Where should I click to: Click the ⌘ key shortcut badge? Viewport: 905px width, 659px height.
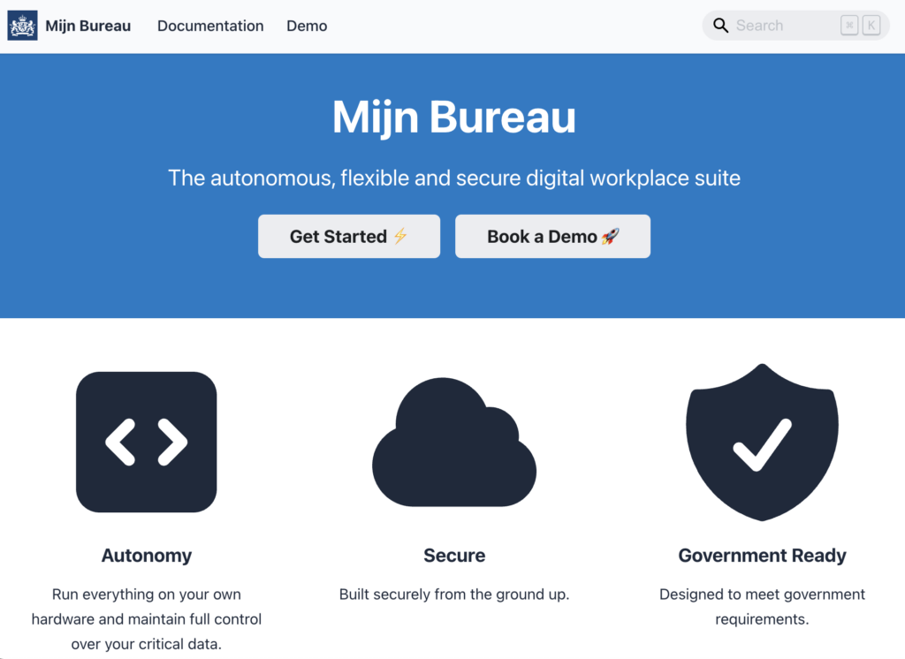[849, 26]
